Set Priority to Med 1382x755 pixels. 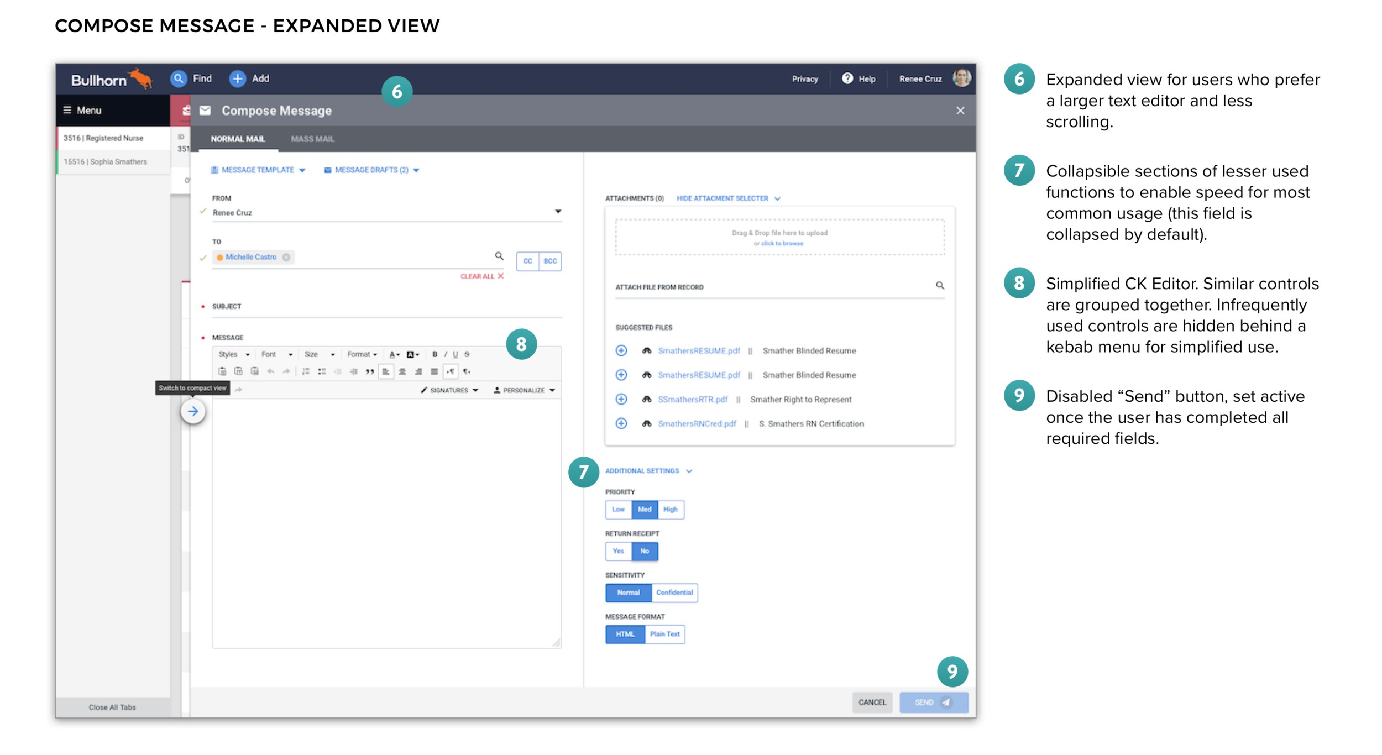(x=645, y=510)
